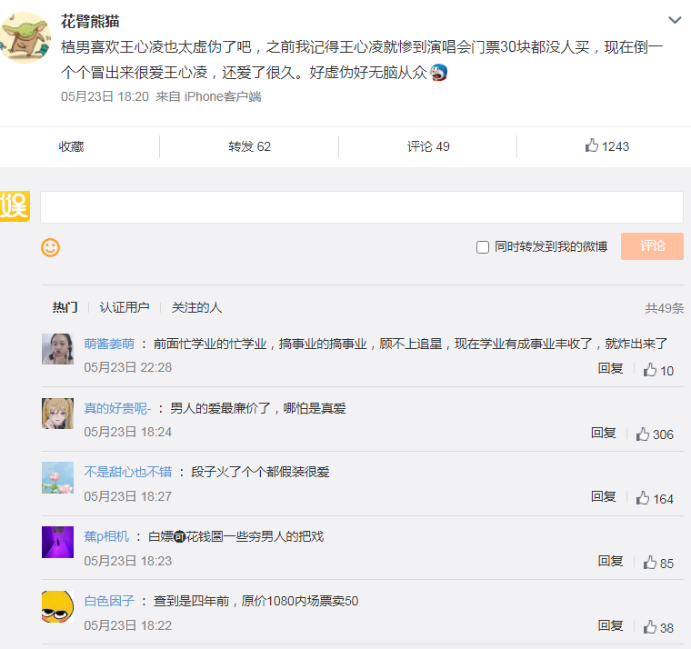This screenshot has width=691, height=649.
Task: Click 转发 62 to repost
Action: [249, 146]
